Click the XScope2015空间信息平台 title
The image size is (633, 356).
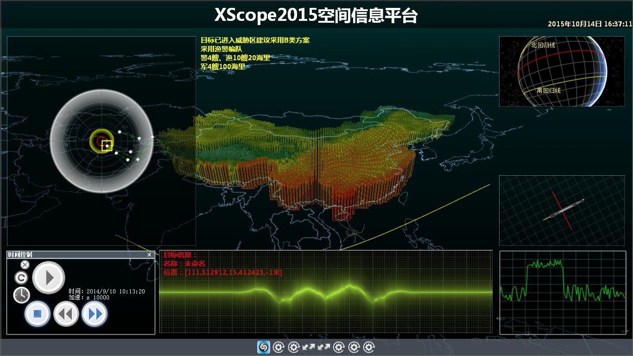(316, 15)
